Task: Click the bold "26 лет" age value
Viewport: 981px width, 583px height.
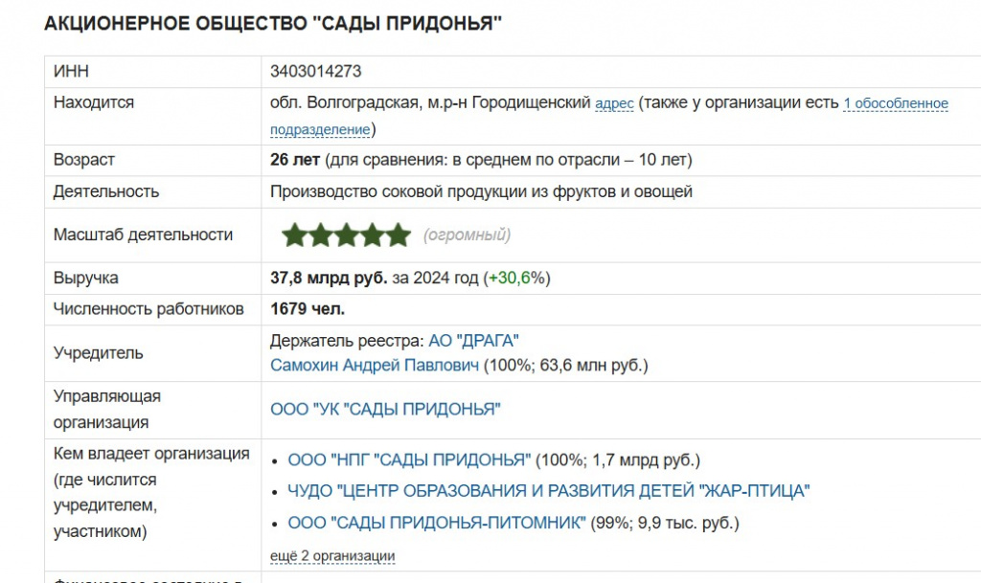Action: [295, 160]
